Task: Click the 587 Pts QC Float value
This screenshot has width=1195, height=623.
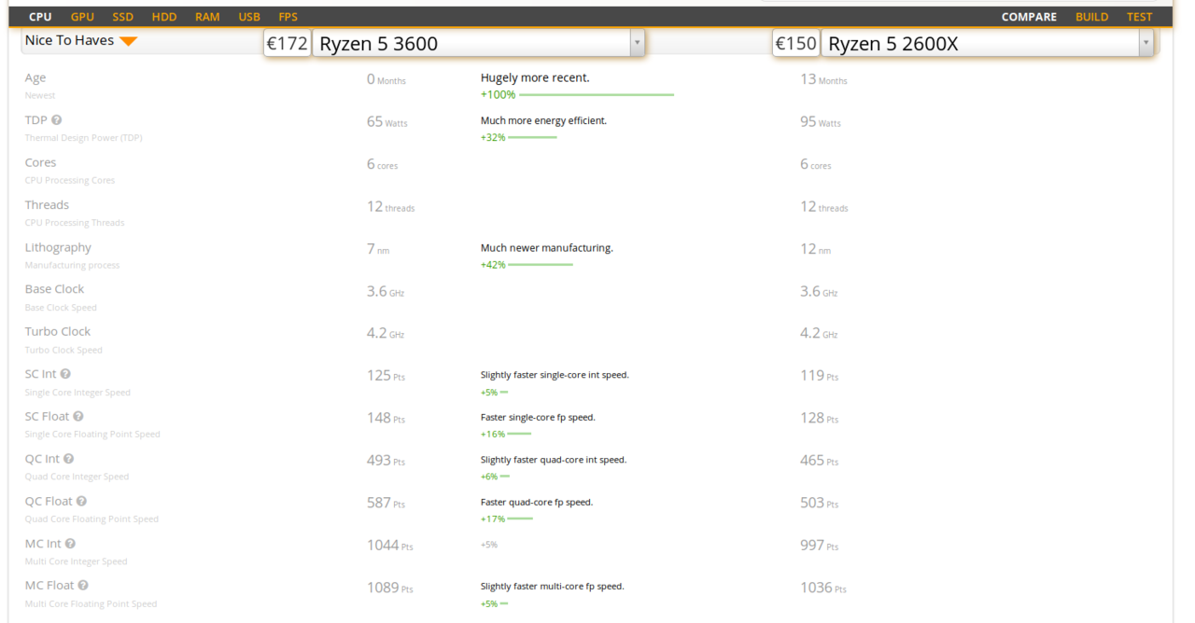Action: pyautogui.click(x=386, y=503)
